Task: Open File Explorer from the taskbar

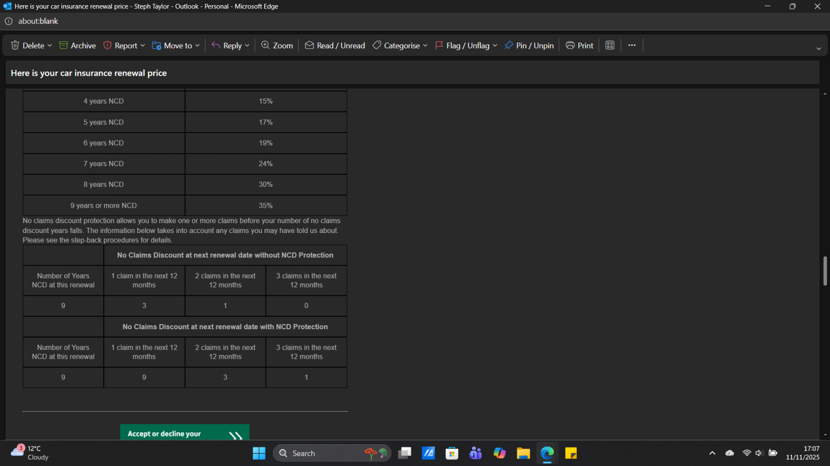Action: [523, 454]
